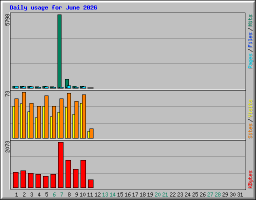Click the orange sites bar for day 1
This screenshot has height=200, width=256.
pos(16,118)
